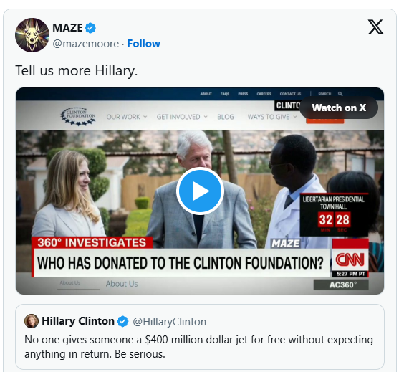The width and height of the screenshot is (404, 372).
Task: Click the X logo icon
Action: (x=375, y=27)
